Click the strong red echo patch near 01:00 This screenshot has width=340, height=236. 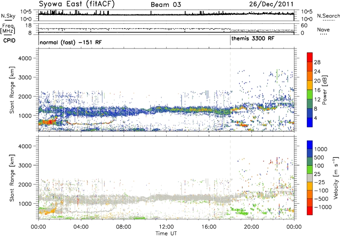pyautogui.click(x=49, y=122)
